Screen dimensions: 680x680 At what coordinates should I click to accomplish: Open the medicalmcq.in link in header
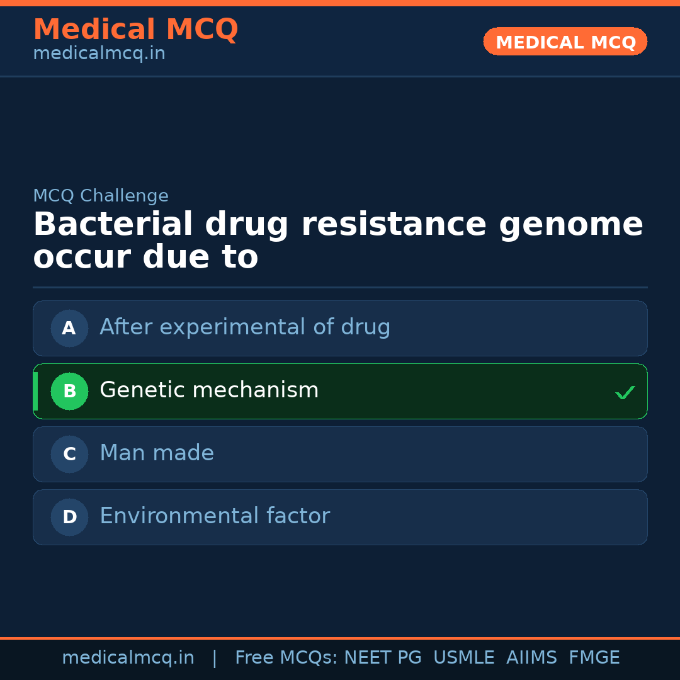coord(99,54)
